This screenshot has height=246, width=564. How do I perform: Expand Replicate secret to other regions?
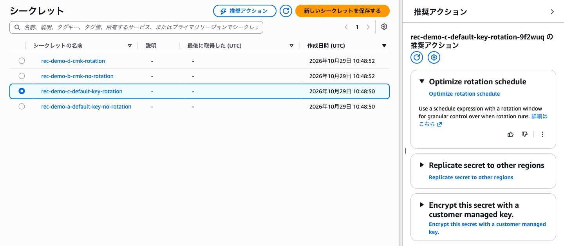422,165
